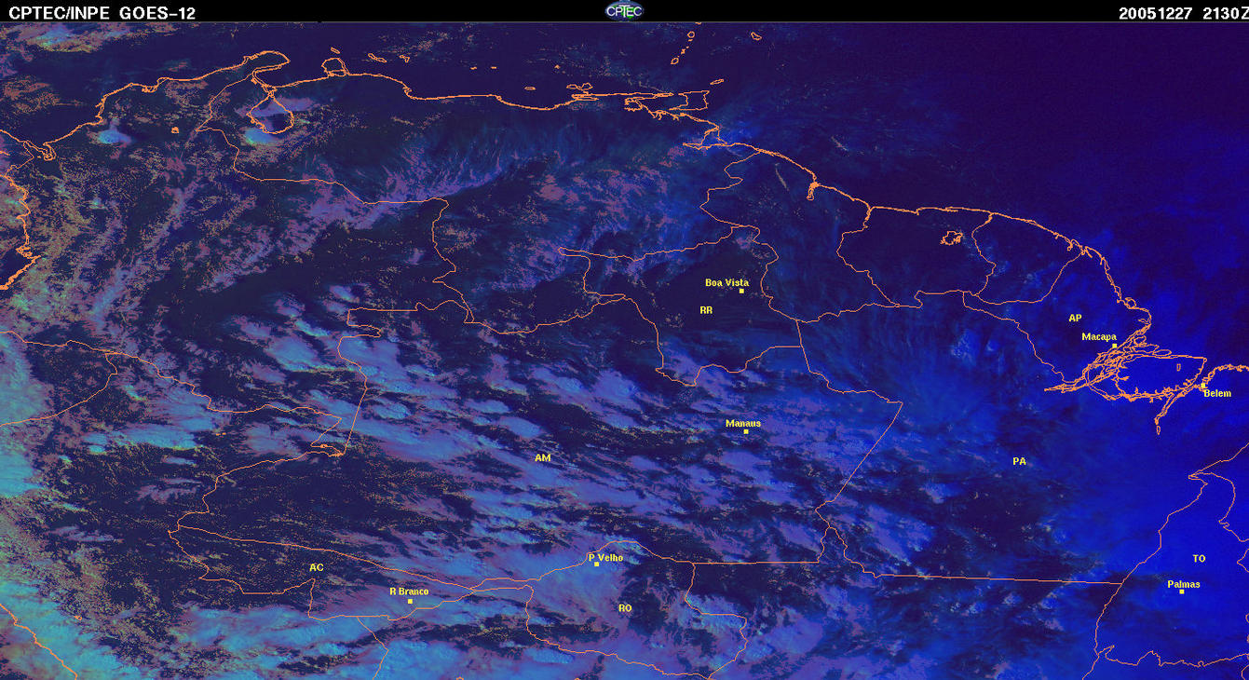Click the Palmas city marker square
1249x680 pixels.
click(x=1181, y=592)
